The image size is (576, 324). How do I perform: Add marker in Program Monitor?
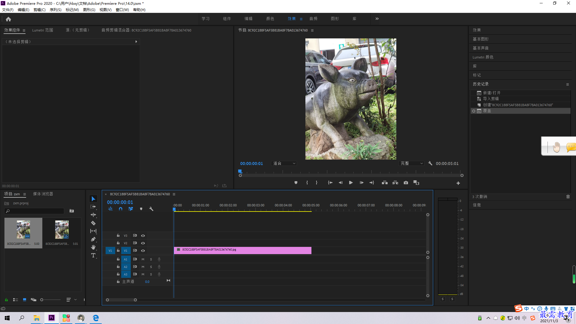point(296,183)
